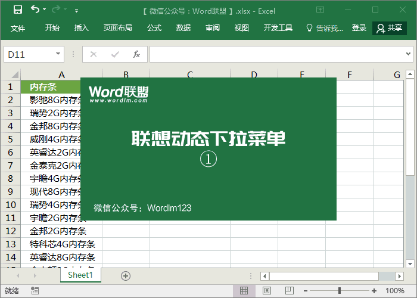Switch to the 开始 ribbon tab

52,27
